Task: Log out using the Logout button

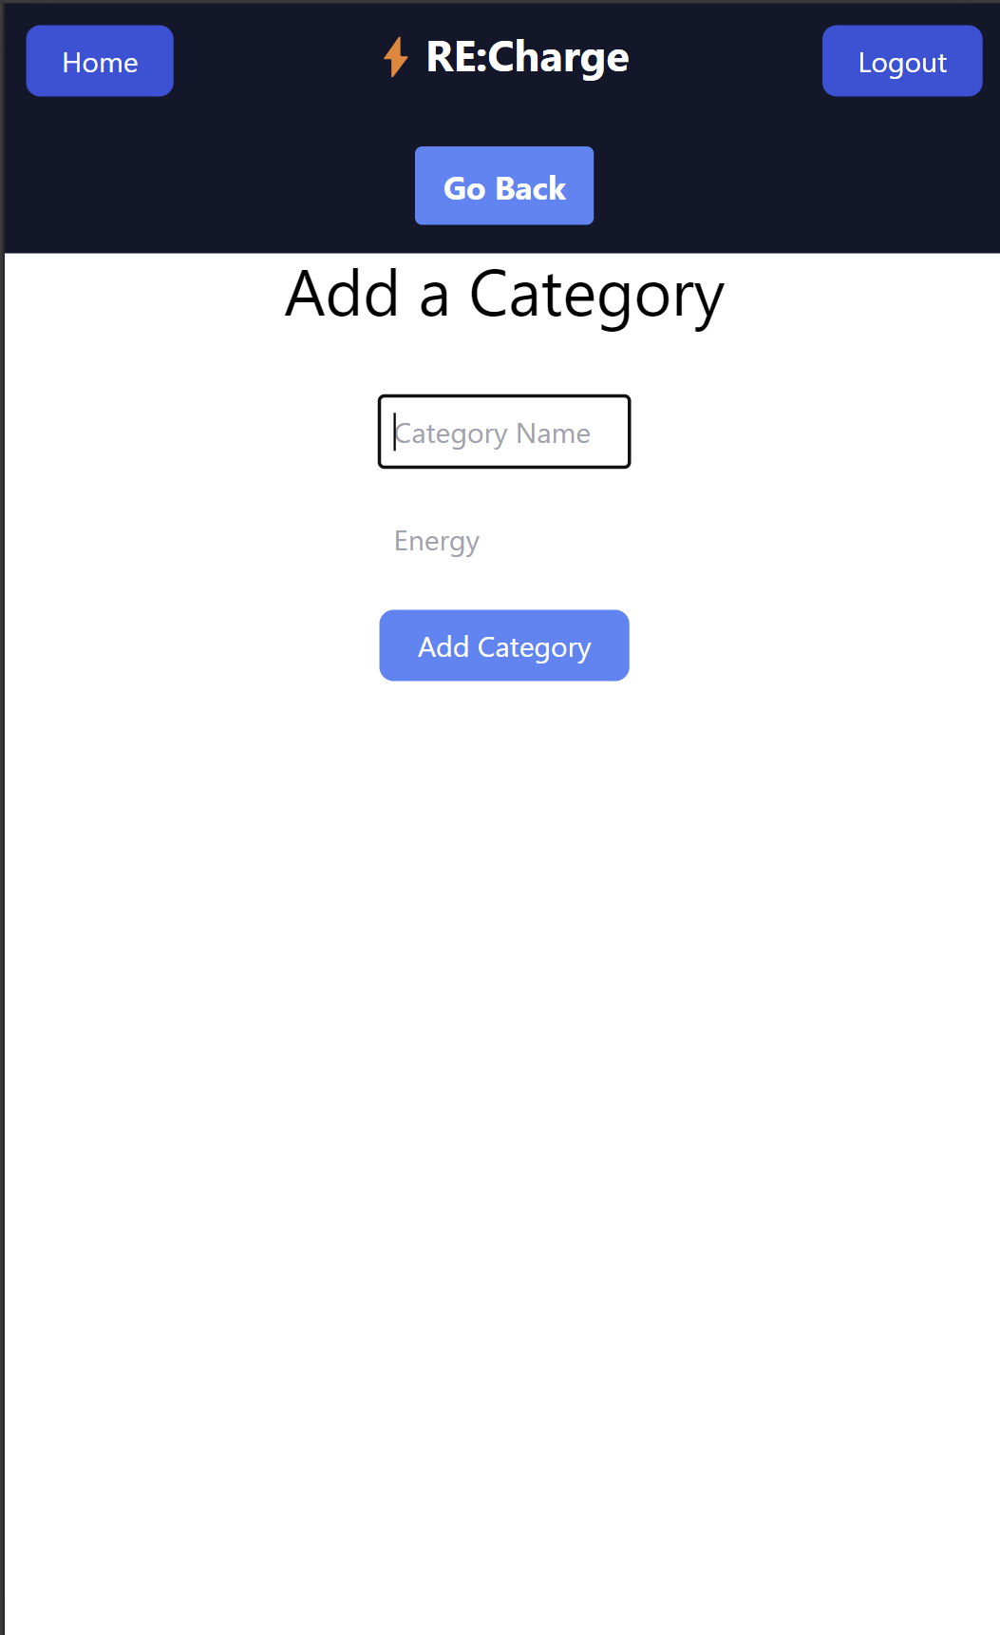Action: (902, 61)
